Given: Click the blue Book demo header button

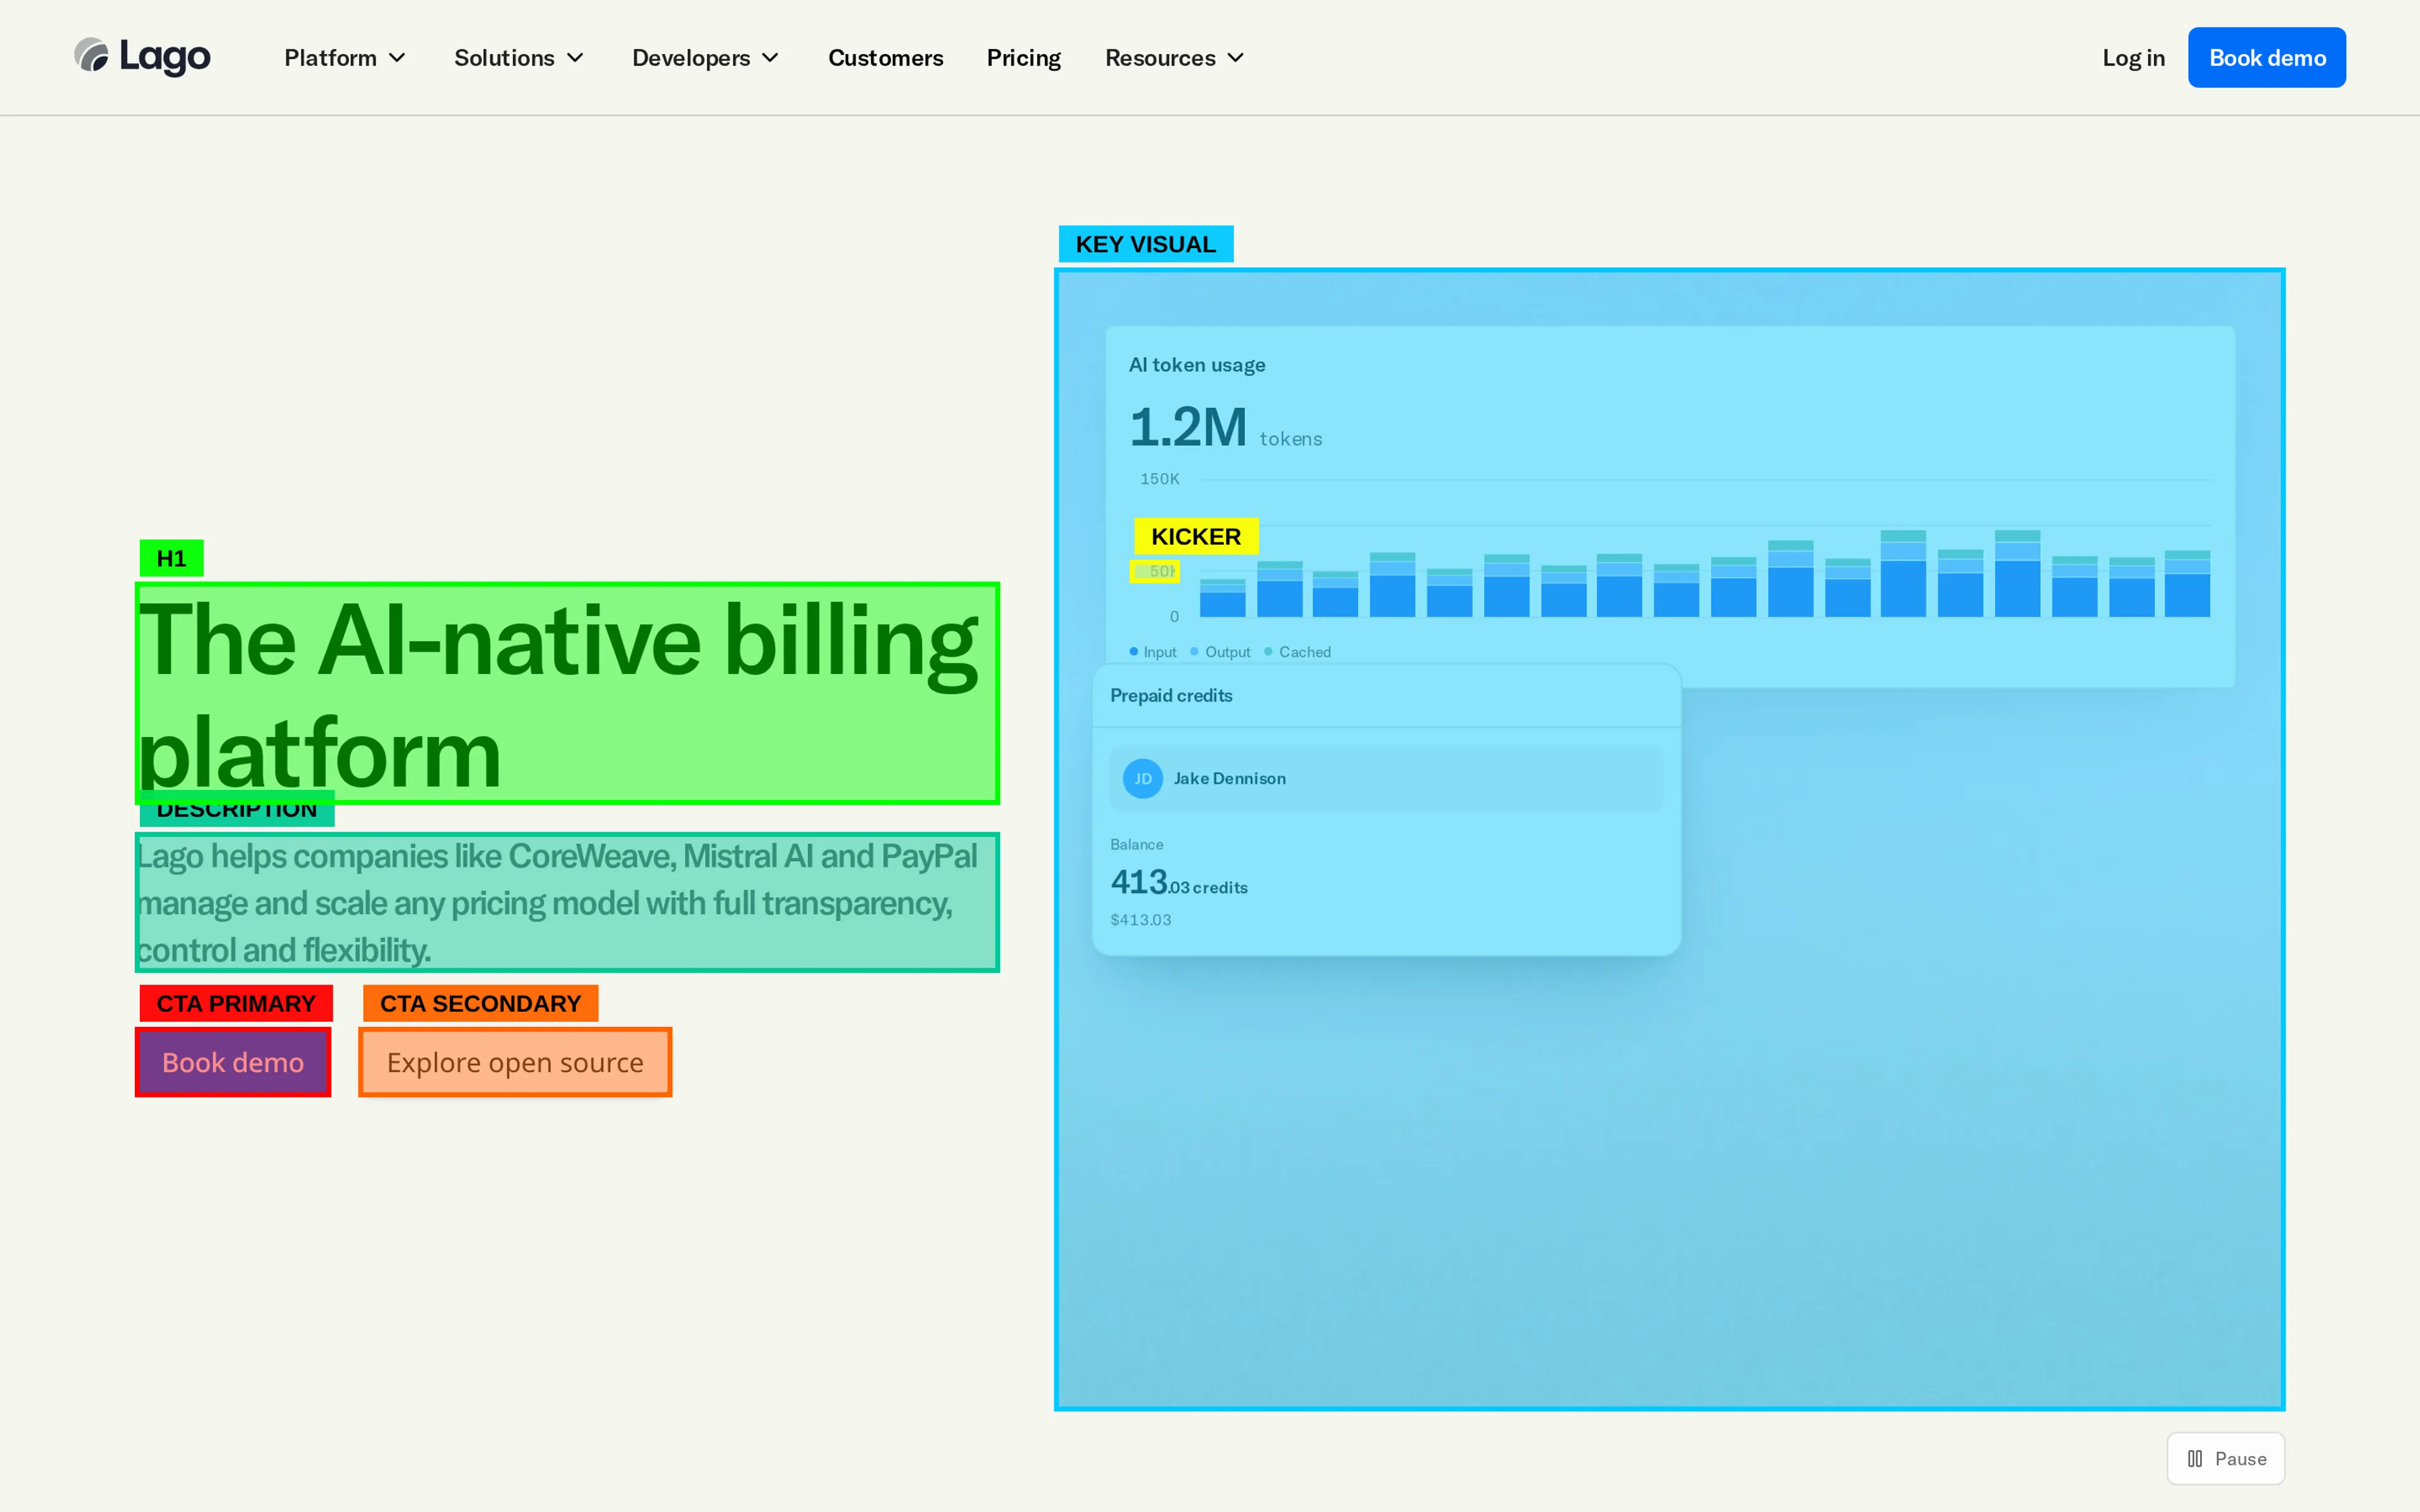Looking at the screenshot, I should click(x=2266, y=58).
